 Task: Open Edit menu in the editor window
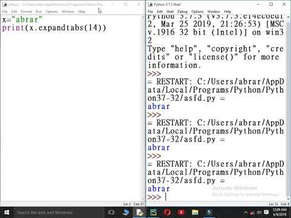(x=14, y=12)
